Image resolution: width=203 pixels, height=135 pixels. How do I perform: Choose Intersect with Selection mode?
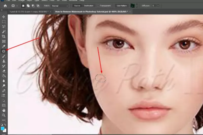(38, 6)
